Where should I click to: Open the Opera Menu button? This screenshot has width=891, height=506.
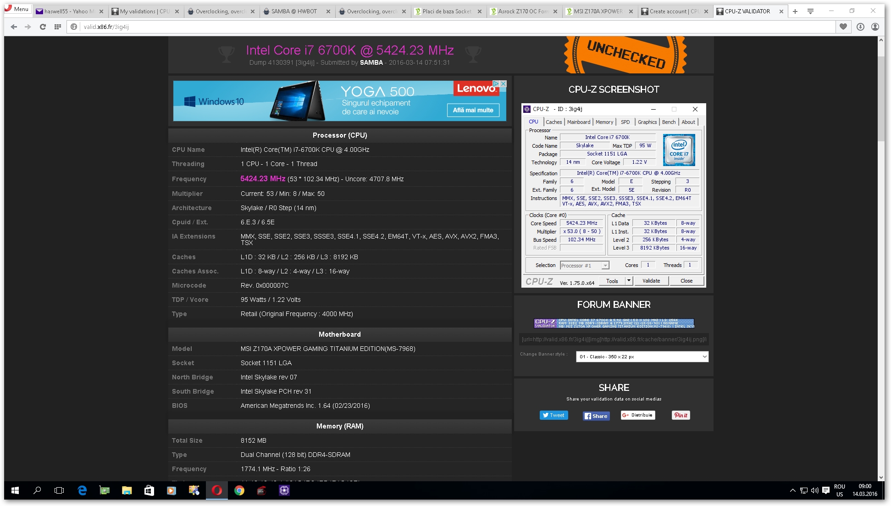pos(17,9)
